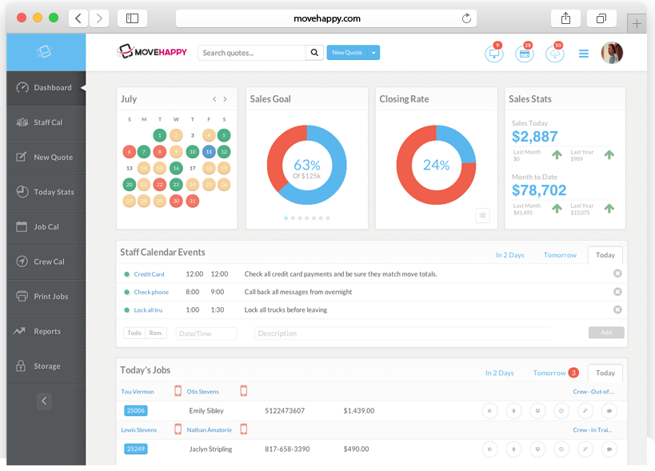Click the list icon in Closing Rate card
Screen dimensions: 655x471
[x=481, y=214]
